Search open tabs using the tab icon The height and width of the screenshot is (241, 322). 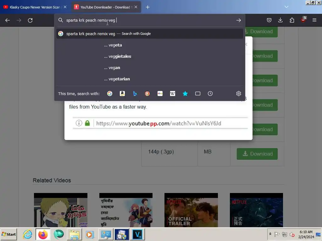(198, 94)
